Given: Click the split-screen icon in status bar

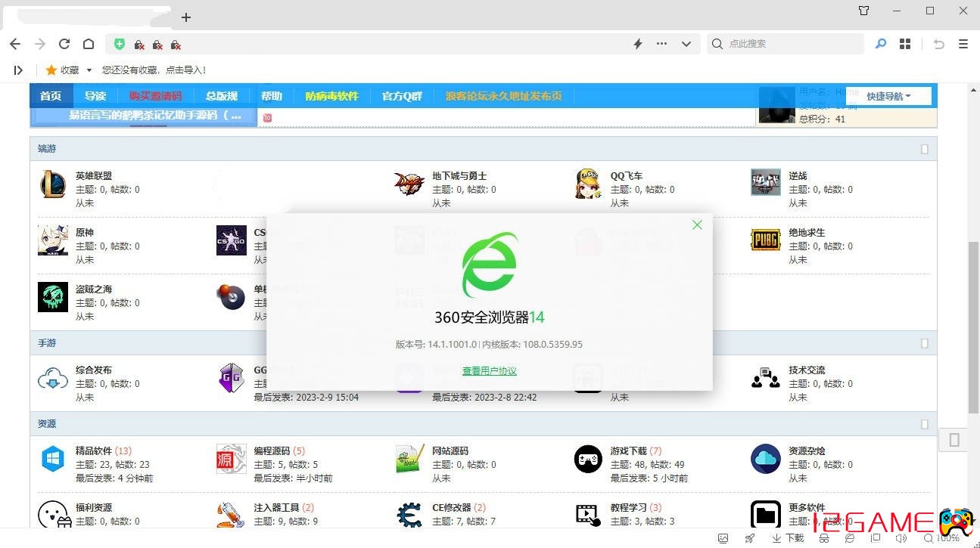Looking at the screenshot, I should [876, 538].
